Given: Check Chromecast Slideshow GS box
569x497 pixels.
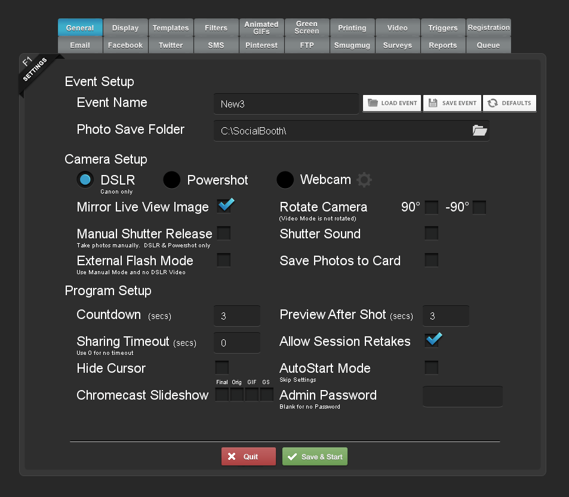Looking at the screenshot, I should point(267,394).
